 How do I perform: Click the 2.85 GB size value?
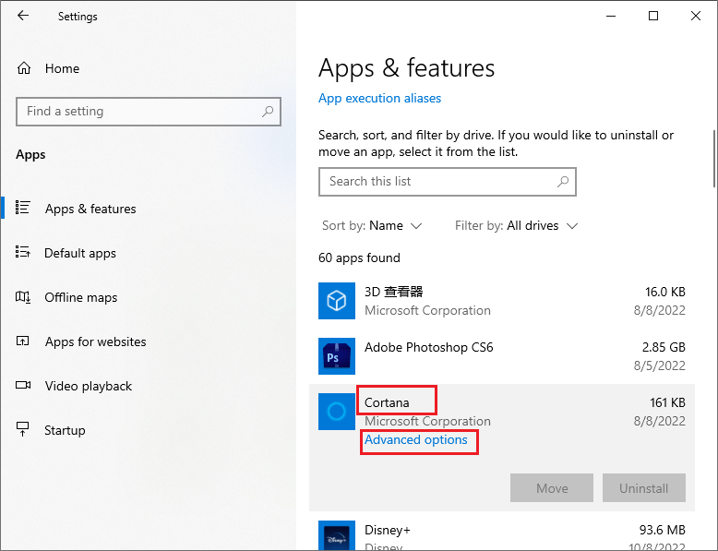point(664,347)
